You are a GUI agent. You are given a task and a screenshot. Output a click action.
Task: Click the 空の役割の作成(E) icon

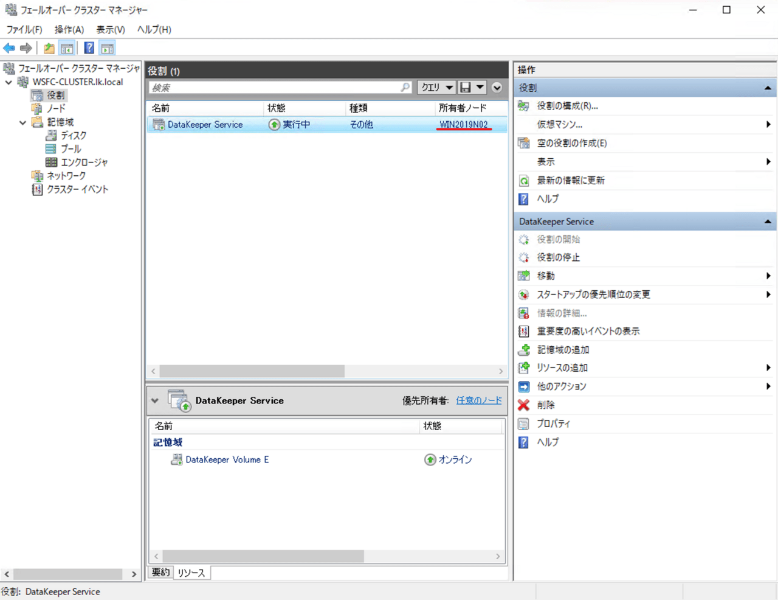pyautogui.click(x=523, y=143)
